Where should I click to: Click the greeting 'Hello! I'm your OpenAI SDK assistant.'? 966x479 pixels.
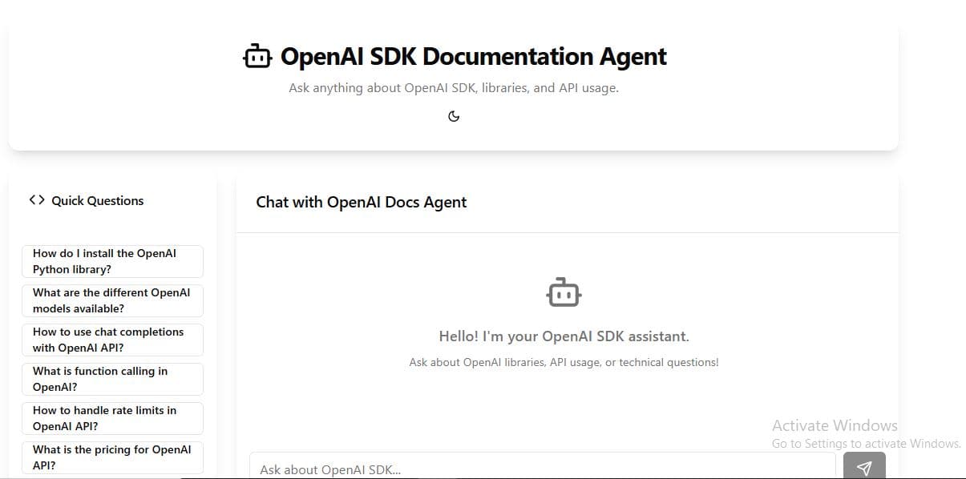click(x=564, y=336)
